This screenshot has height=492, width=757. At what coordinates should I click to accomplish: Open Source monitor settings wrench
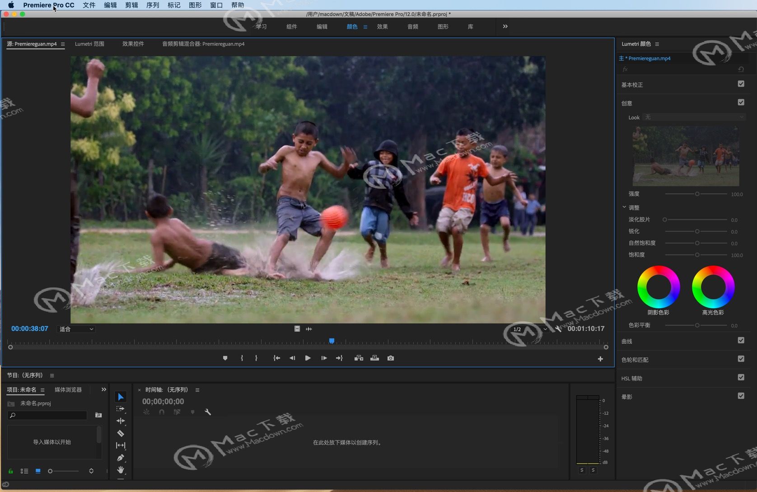click(x=558, y=329)
